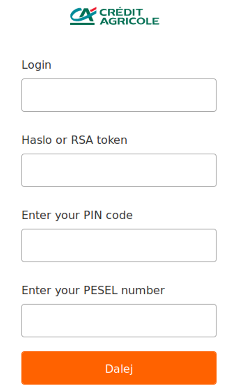The height and width of the screenshot is (389, 230).
Task: Focus the Login input field
Action: coord(119,95)
